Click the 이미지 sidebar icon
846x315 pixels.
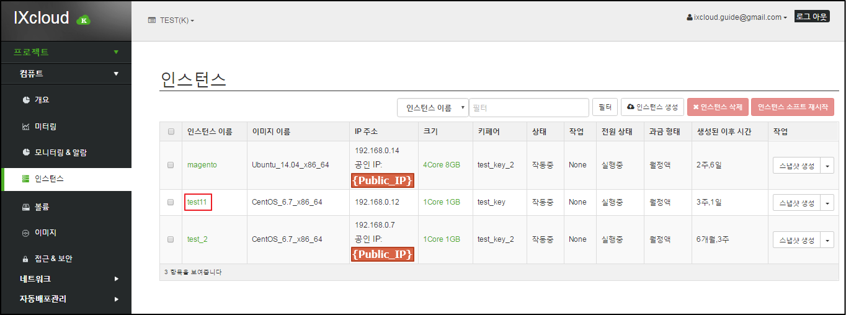26,233
